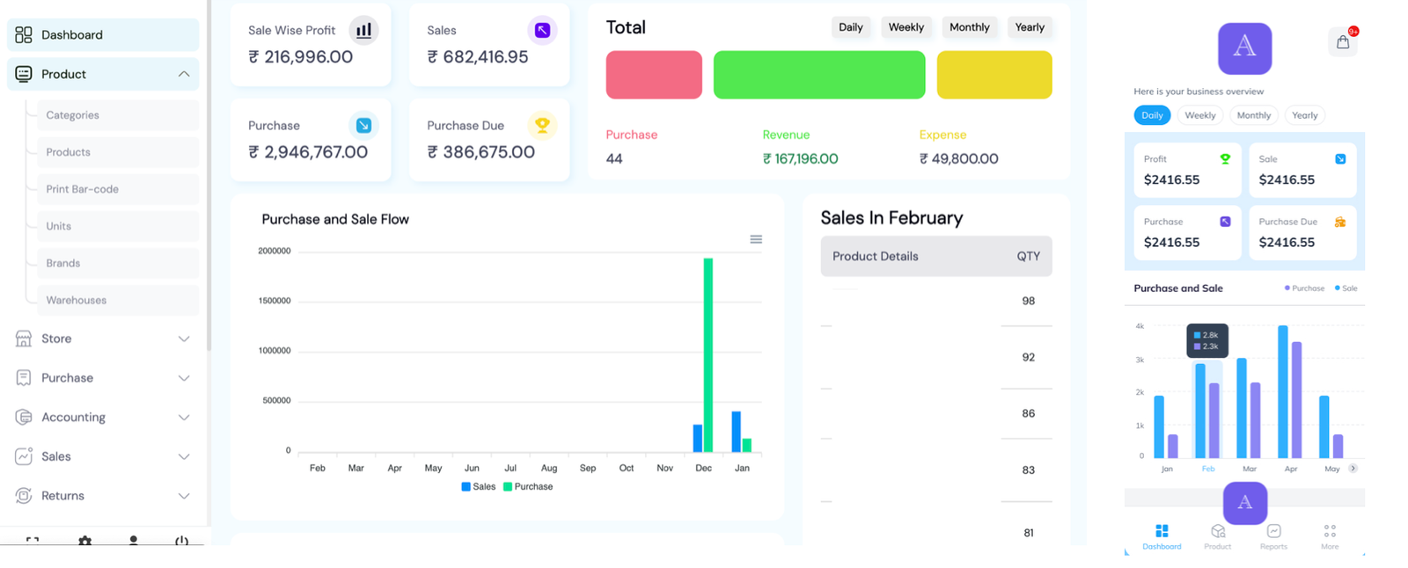Click the Purchase receipt icon in sidebar
Screen dimensions: 1408x568
pos(24,378)
